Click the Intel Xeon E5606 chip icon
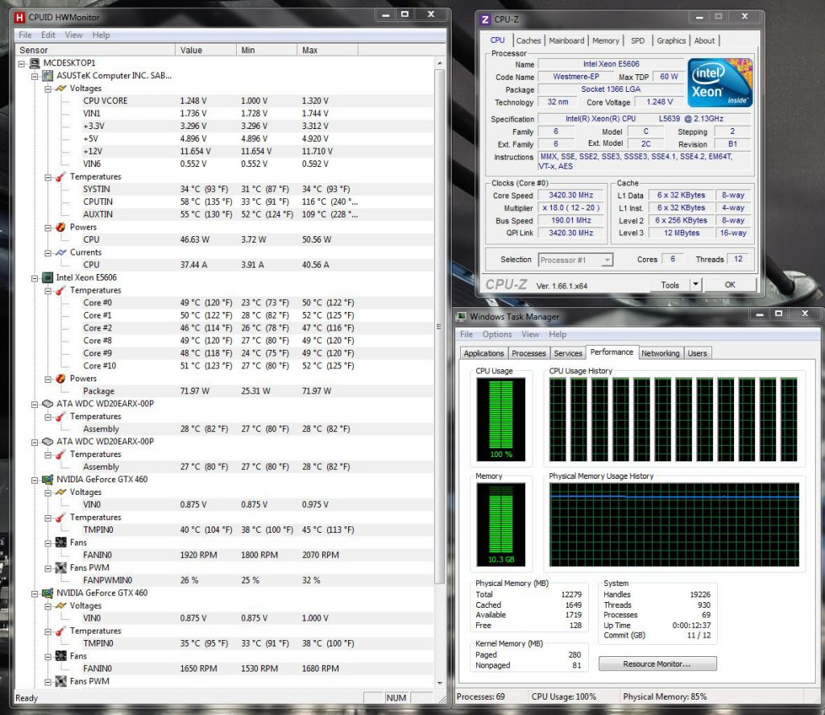Viewport: 825px width, 715px height. click(48, 277)
